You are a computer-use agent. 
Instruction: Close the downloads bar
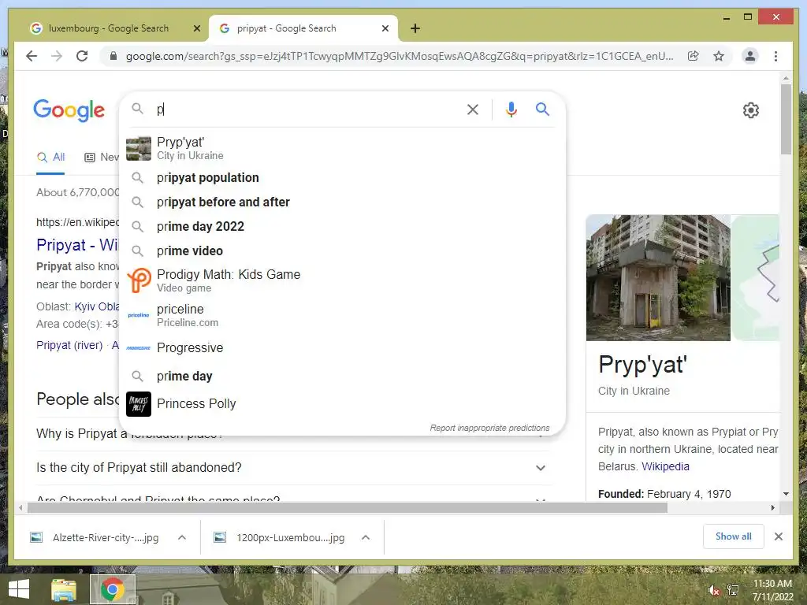tap(778, 536)
